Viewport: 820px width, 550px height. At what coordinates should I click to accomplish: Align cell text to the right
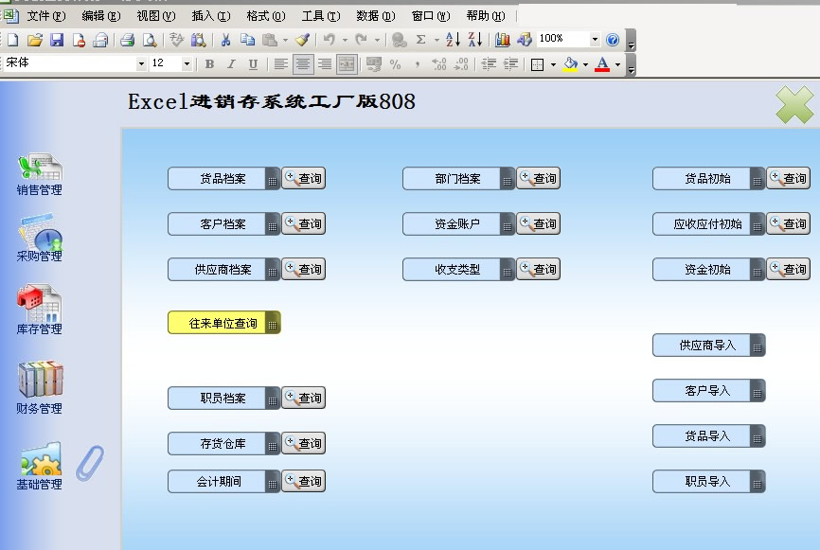pos(325,64)
